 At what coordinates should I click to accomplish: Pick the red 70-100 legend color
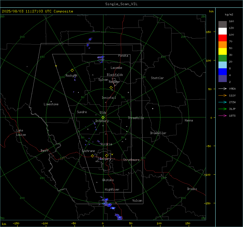point(222,38)
